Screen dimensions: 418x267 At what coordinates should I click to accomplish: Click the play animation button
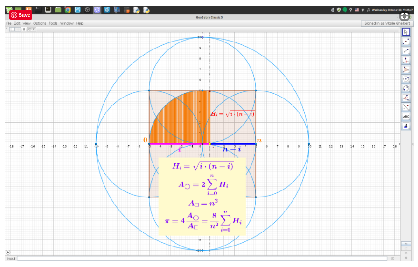pos(8,252)
